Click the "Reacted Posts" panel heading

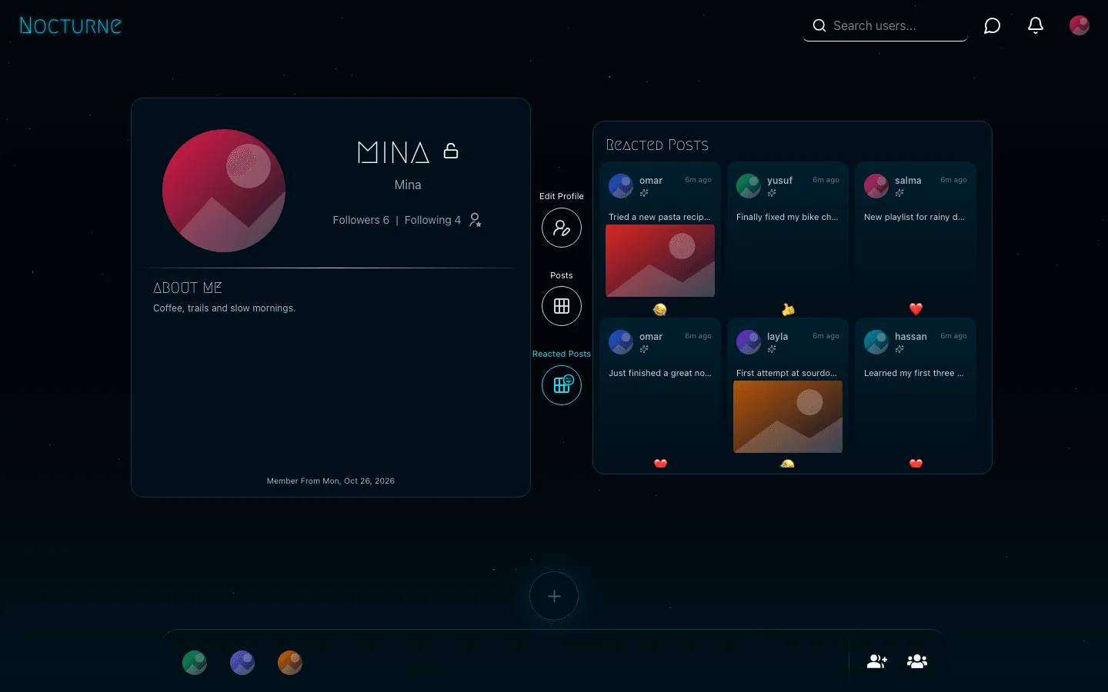pos(657,145)
